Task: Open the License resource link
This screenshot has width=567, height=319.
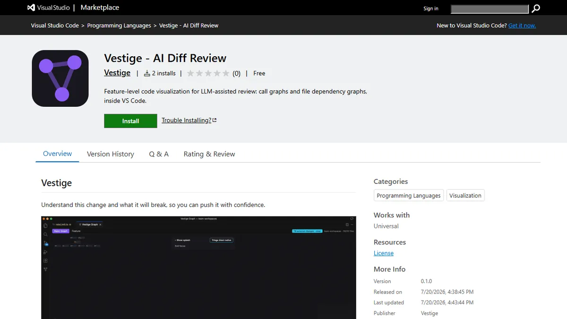Action: [x=384, y=253]
